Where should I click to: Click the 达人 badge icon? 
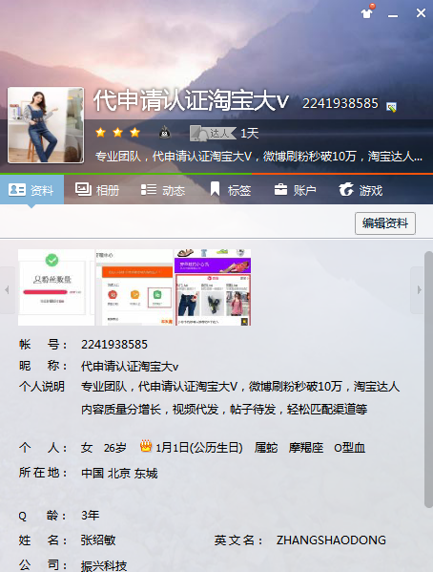(x=213, y=133)
